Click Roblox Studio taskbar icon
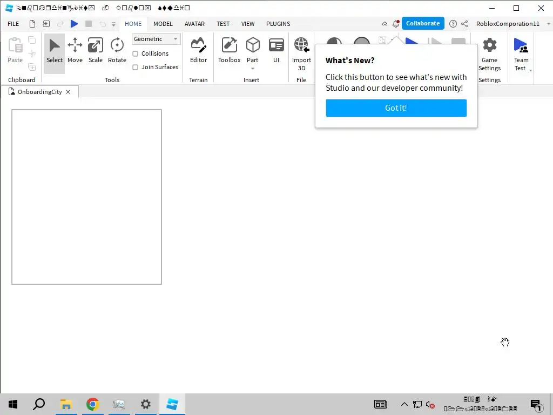 172,404
